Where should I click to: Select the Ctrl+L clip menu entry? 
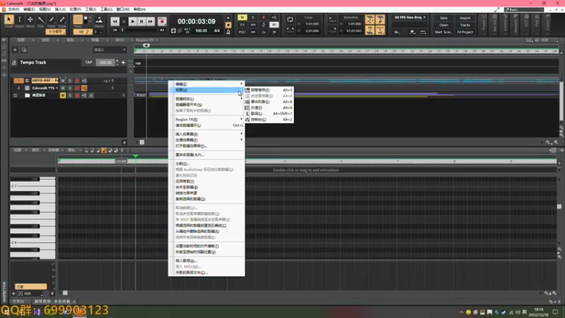206,126
